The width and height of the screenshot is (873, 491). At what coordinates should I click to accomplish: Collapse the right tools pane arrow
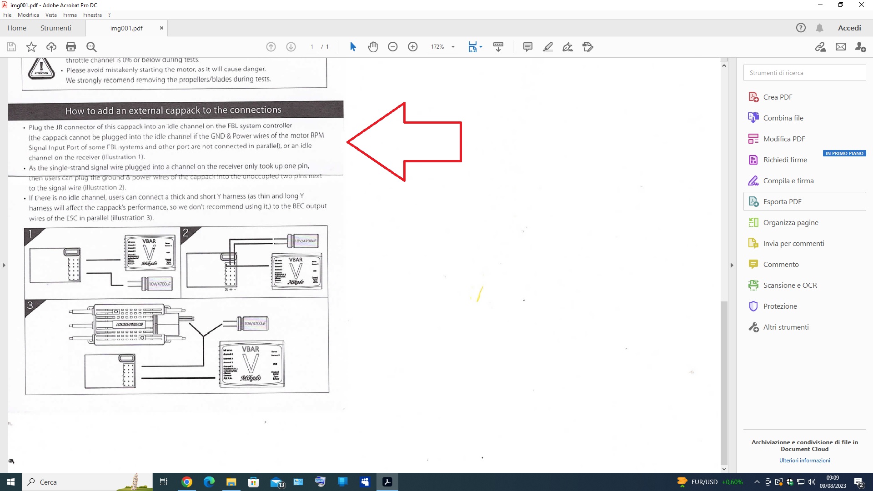click(x=732, y=265)
